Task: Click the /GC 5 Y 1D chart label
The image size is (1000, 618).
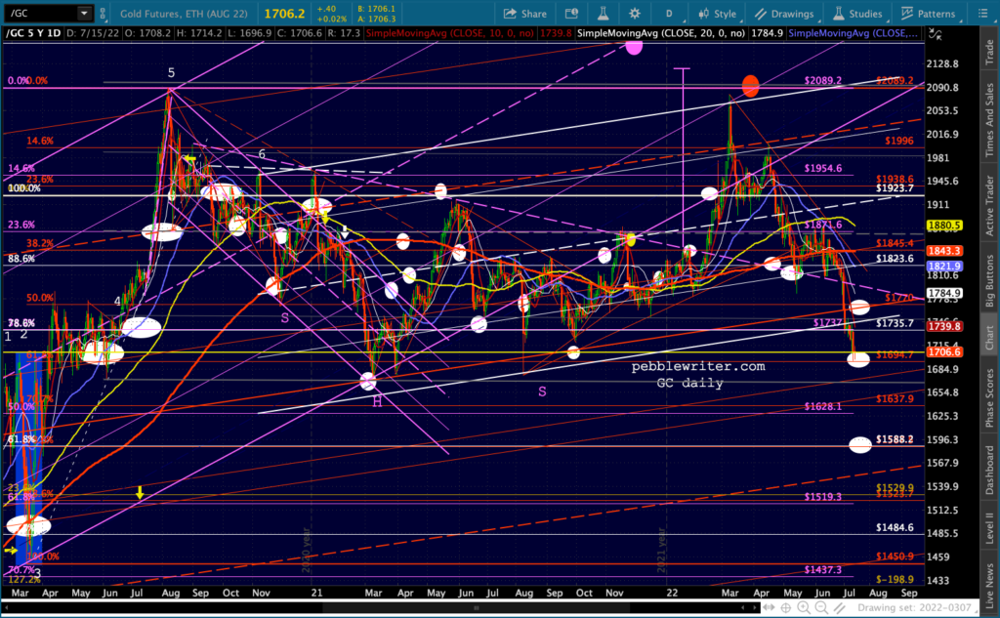Action: (x=32, y=33)
